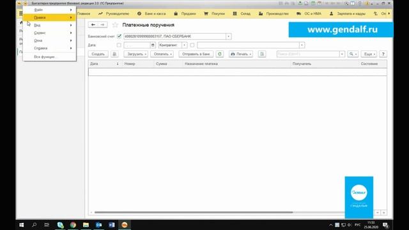Click the Дата filter input field
Viewport: 409px width, 230px height.
tap(137, 45)
